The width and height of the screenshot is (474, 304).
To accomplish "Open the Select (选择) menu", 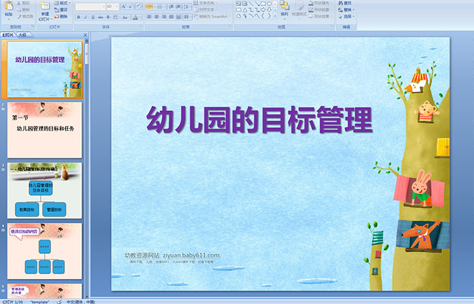I will pyautogui.click(x=346, y=16).
